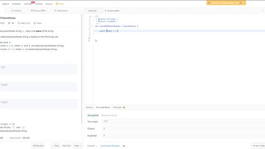This screenshot has width=265, height=149.
Task: Click the comments icon showing 140
Action: coord(11,23)
